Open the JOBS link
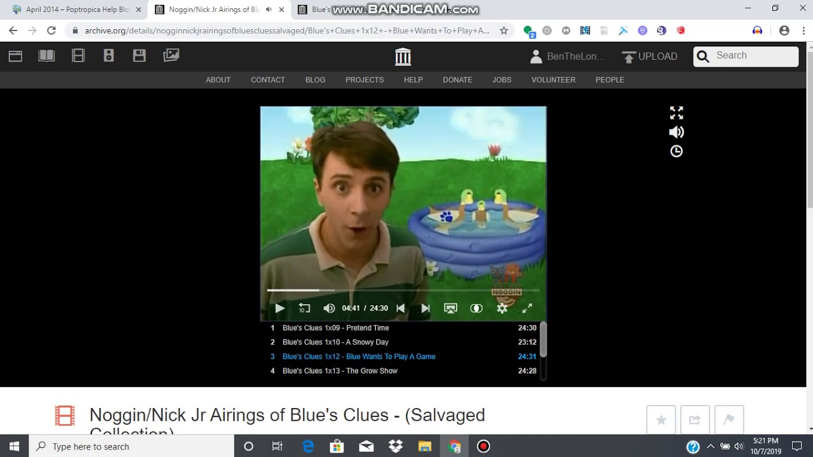The width and height of the screenshot is (813, 457). click(502, 80)
